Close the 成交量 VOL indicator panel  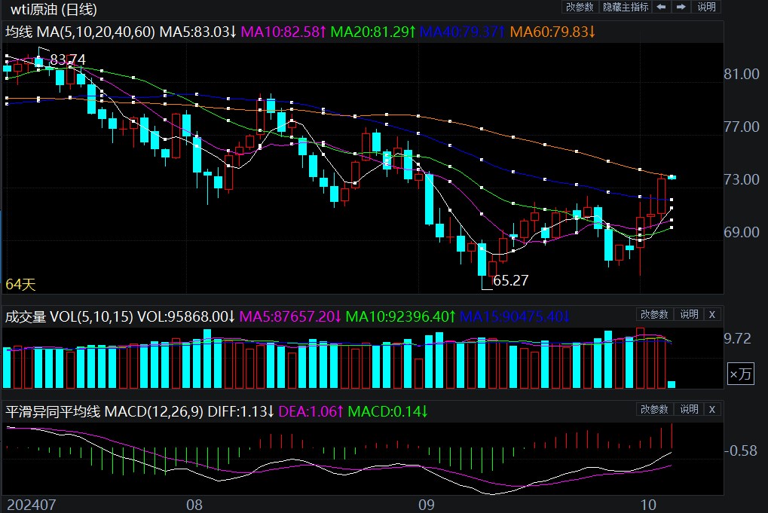tap(713, 314)
